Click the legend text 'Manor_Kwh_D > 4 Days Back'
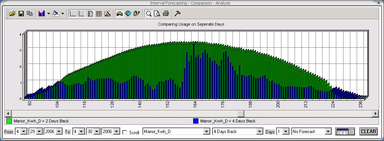Screen dimensions: 384x141 click(228, 121)
